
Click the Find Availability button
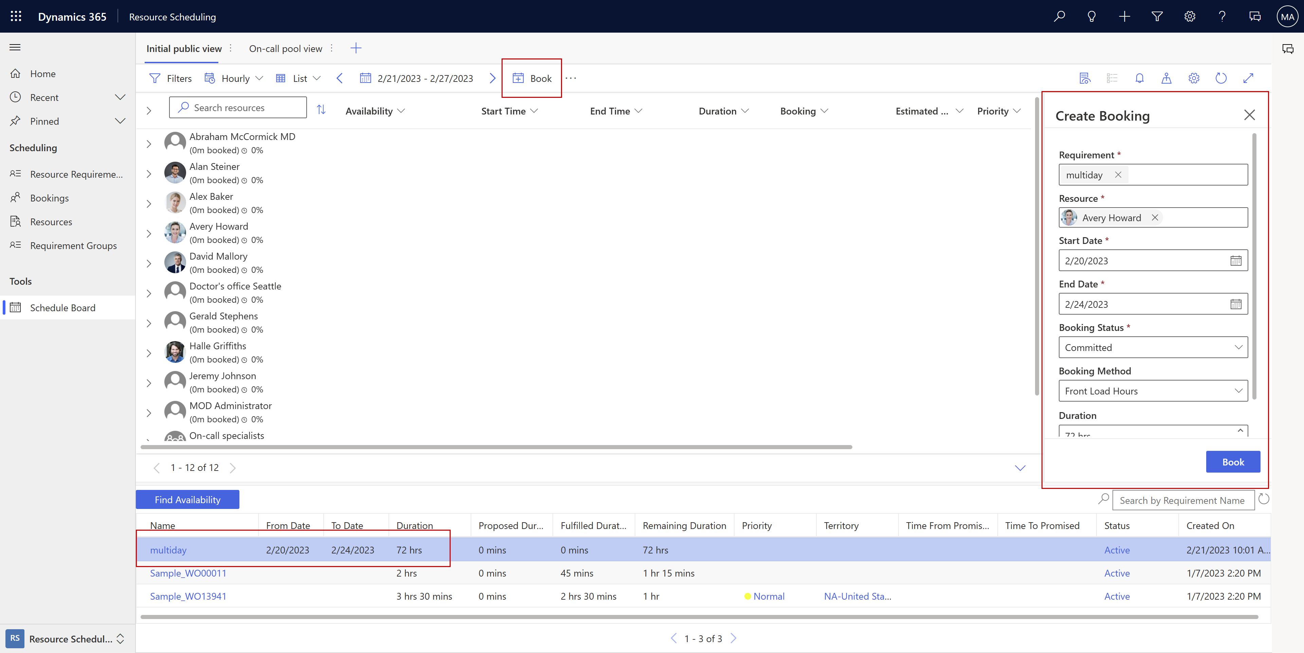[x=187, y=499]
